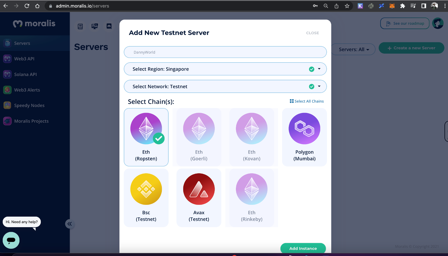Open the Chrome three-dot menu
Image resolution: width=448 pixels, height=256 pixels.
pos(445,6)
